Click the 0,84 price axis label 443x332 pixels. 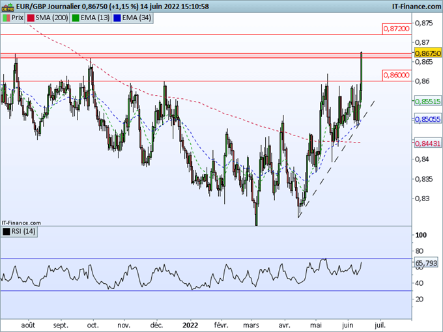[x=422, y=159]
